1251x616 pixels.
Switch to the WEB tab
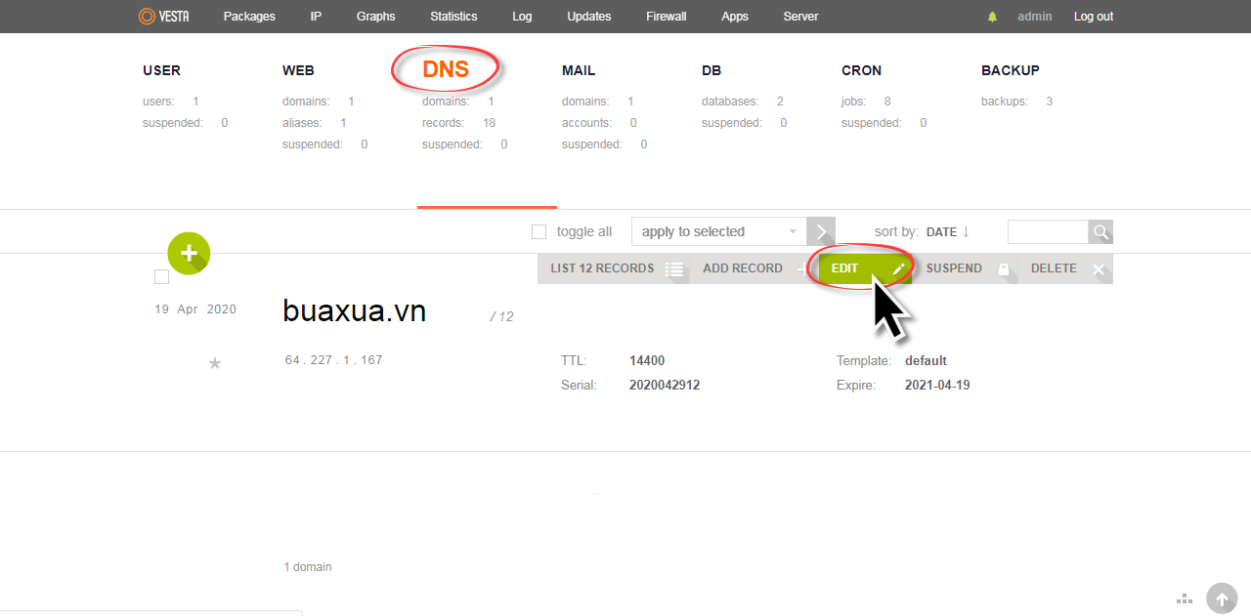[298, 70]
